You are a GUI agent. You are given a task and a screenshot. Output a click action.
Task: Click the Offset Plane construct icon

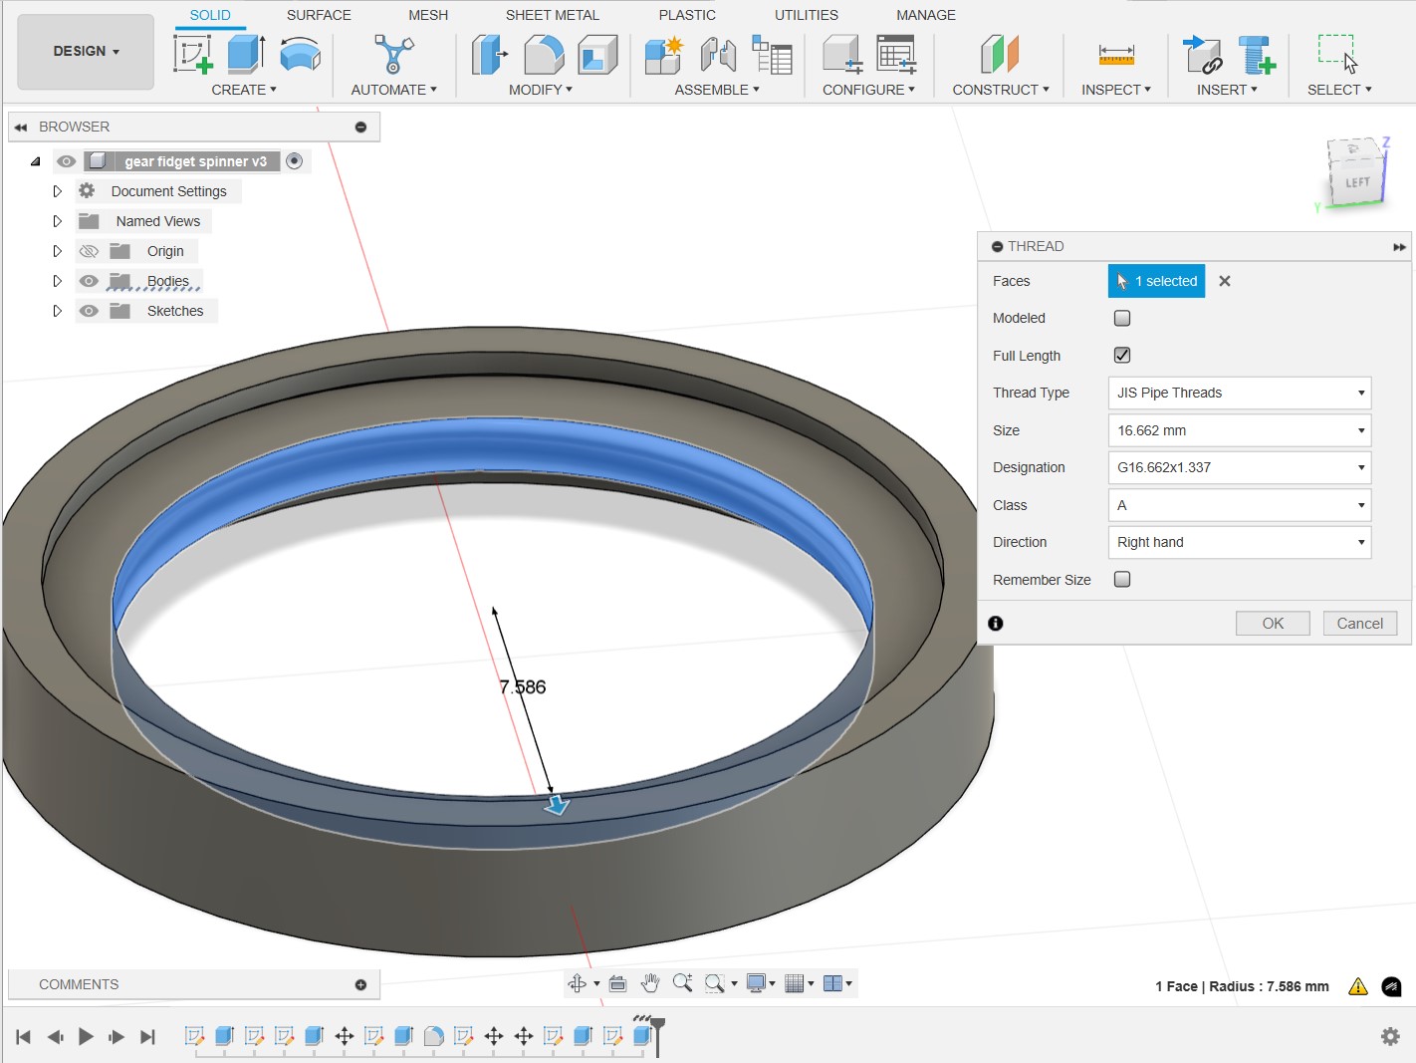click(1000, 54)
